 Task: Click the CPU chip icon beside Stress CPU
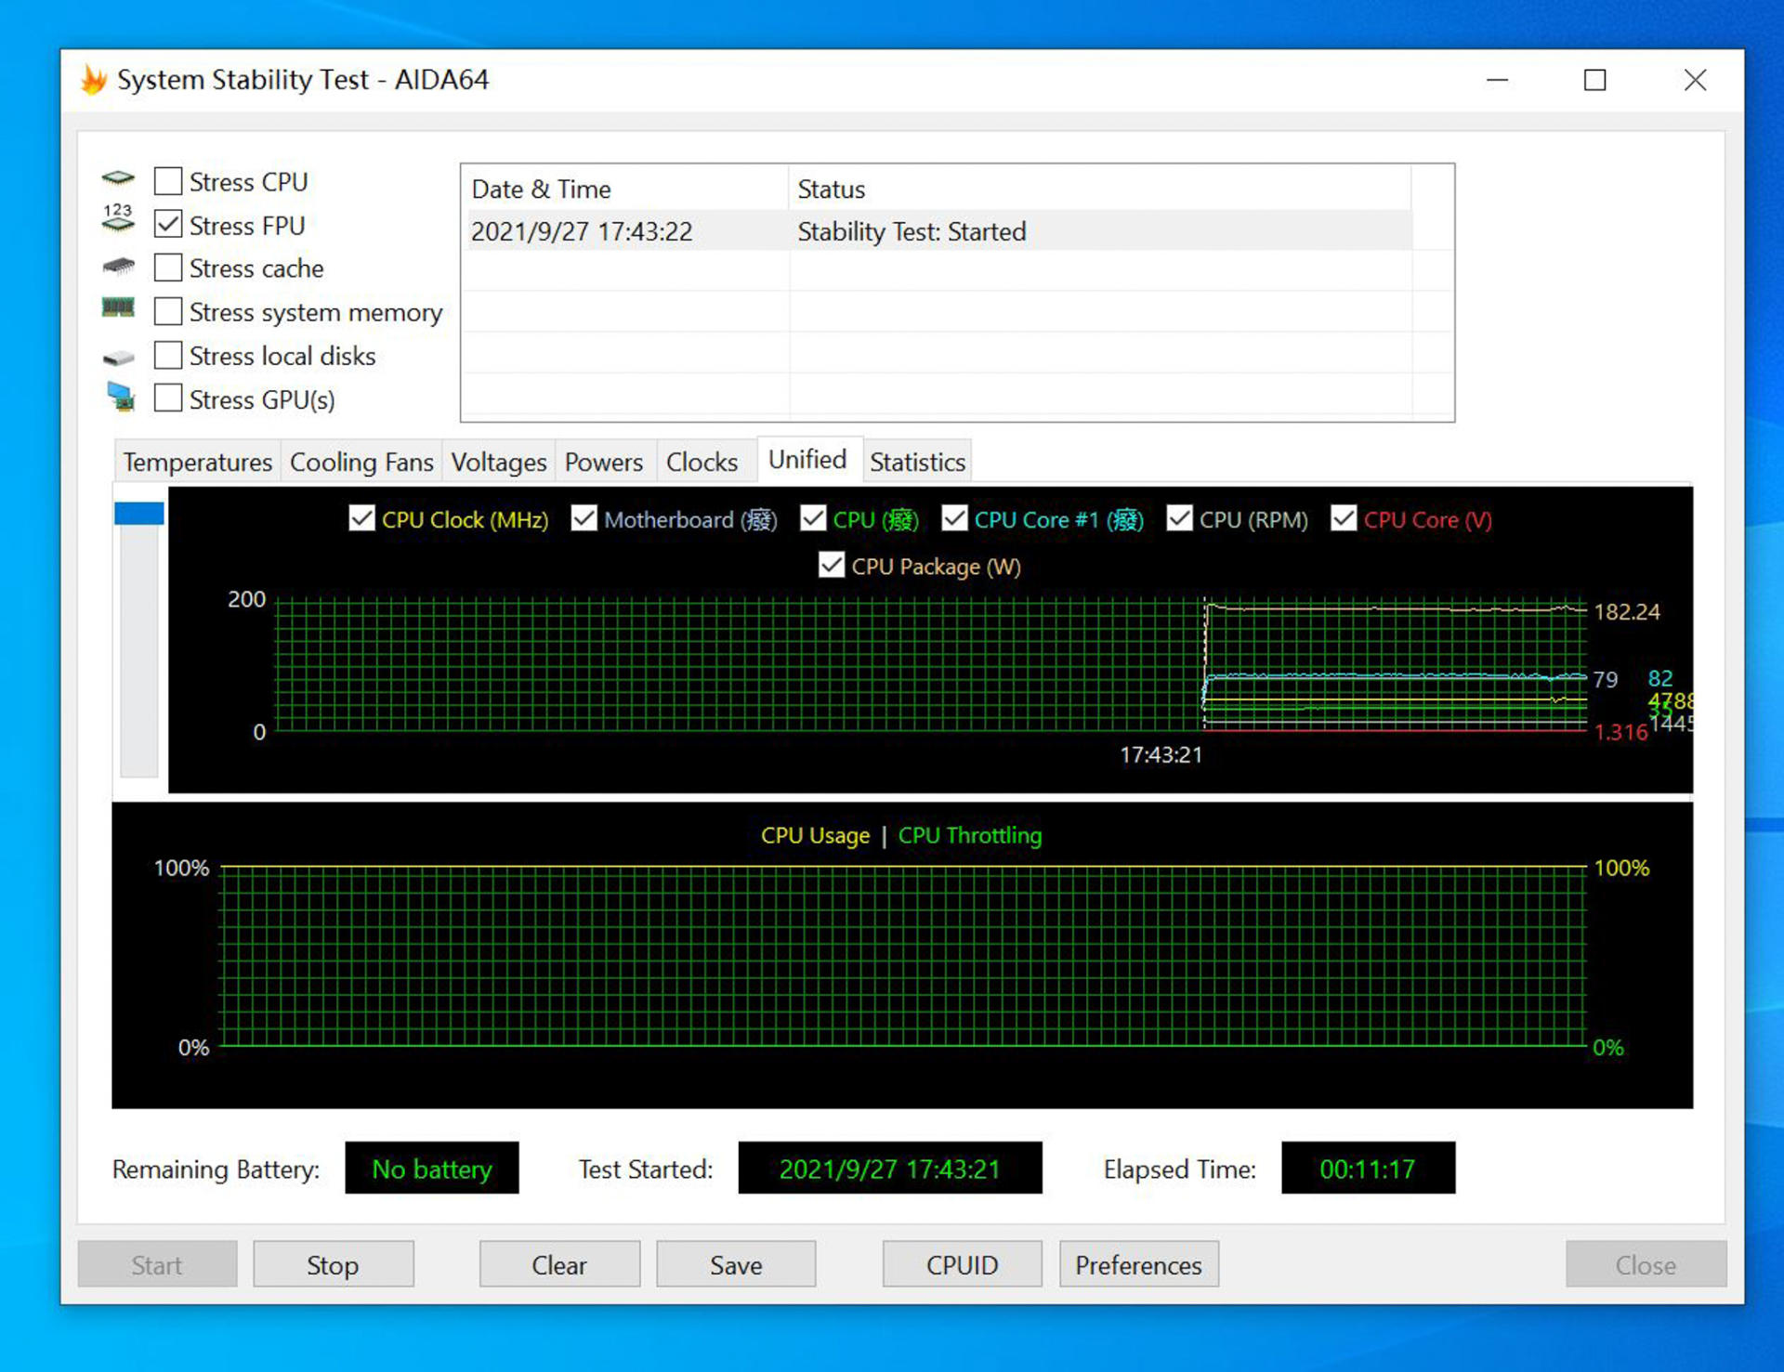[118, 178]
